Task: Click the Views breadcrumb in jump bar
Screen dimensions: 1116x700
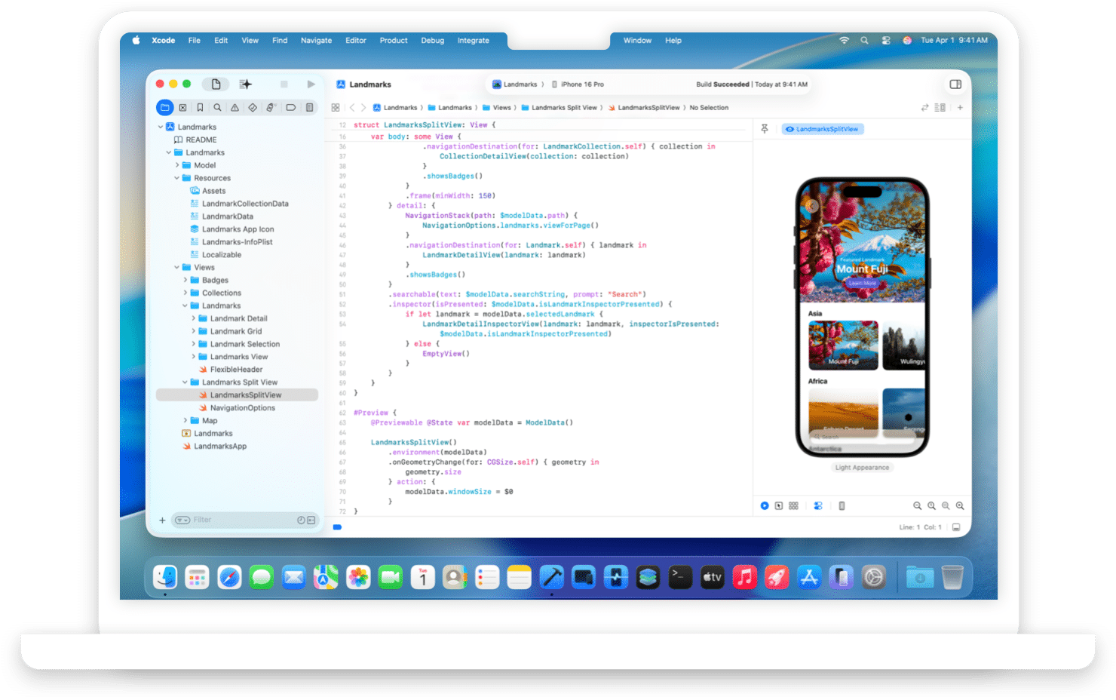Action: tap(497, 108)
